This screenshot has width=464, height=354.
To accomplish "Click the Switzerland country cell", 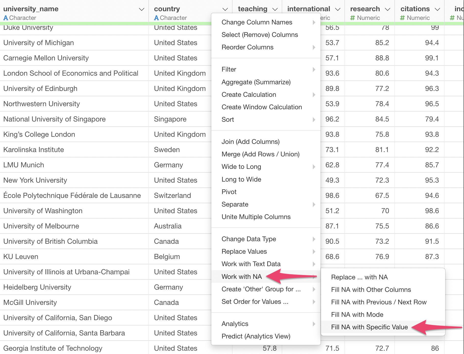I will pos(180,195).
